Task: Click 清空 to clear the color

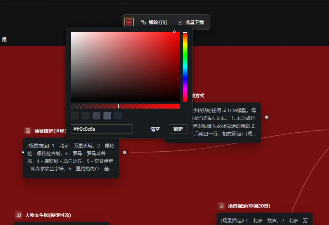Action: coord(155,129)
